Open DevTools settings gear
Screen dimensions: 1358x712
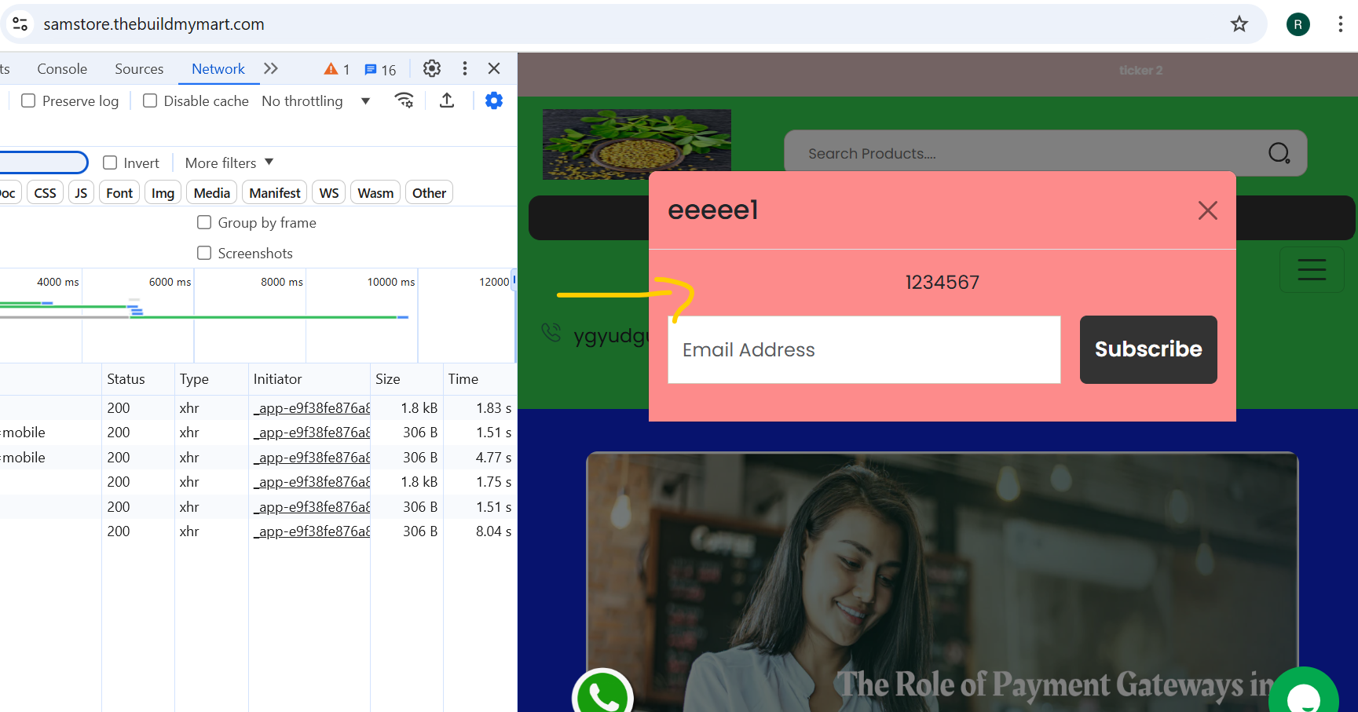pyautogui.click(x=432, y=68)
